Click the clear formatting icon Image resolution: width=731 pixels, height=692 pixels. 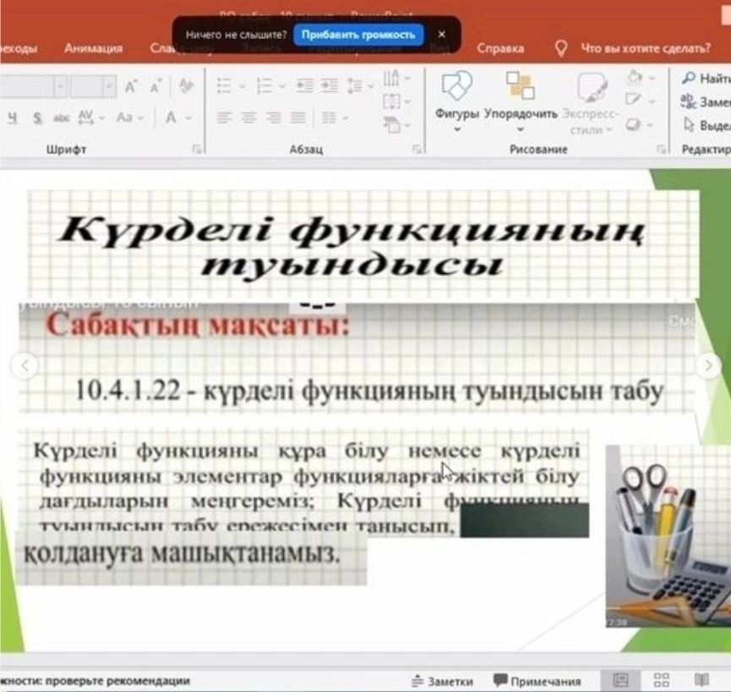pyautogui.click(x=187, y=86)
